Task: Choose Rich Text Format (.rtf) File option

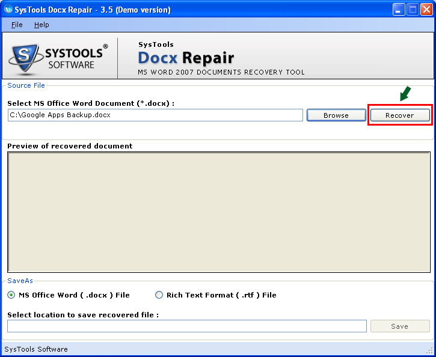Action: coord(159,295)
